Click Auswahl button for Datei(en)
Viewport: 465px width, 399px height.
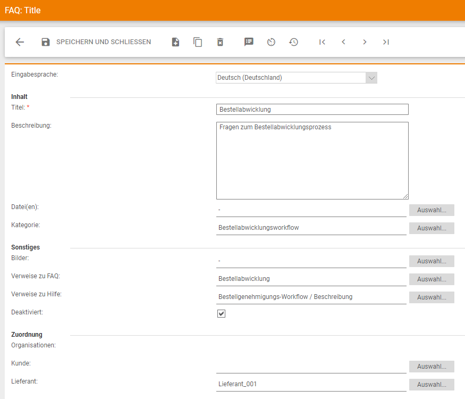(x=432, y=210)
